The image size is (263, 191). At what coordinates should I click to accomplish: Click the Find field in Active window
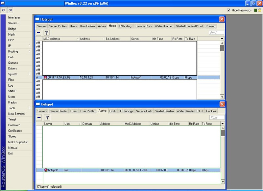[217, 118]
